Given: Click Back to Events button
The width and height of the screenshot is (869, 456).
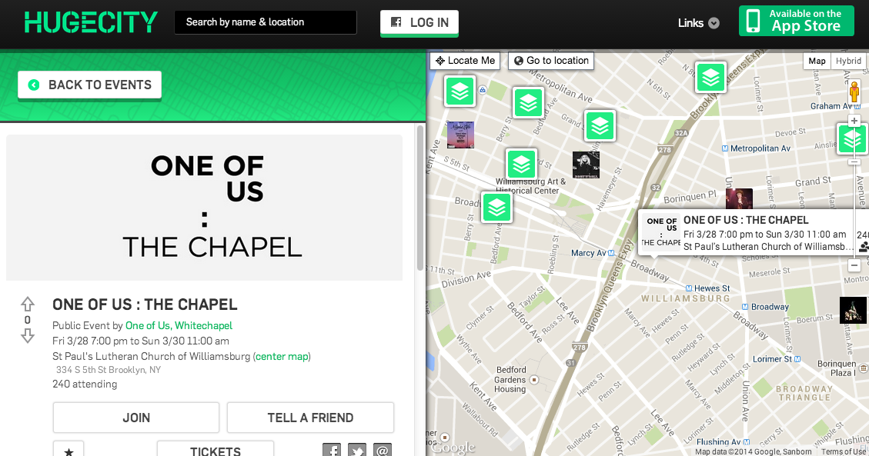Looking at the screenshot, I should pyautogui.click(x=90, y=85).
